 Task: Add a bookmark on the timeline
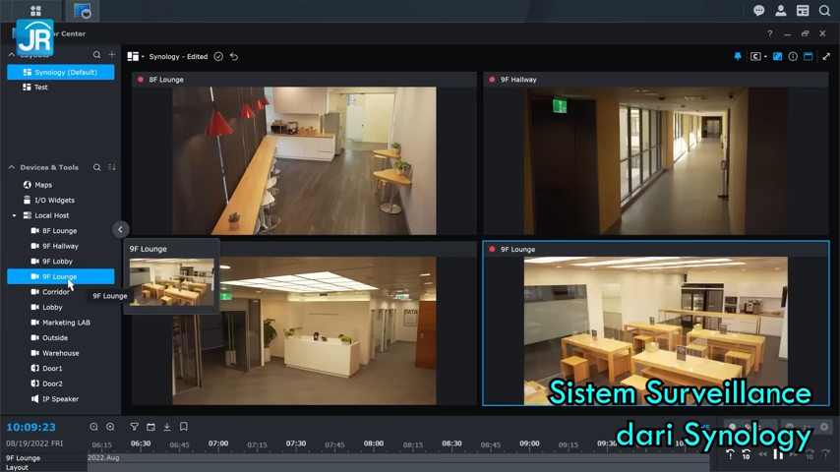pyautogui.click(x=184, y=427)
